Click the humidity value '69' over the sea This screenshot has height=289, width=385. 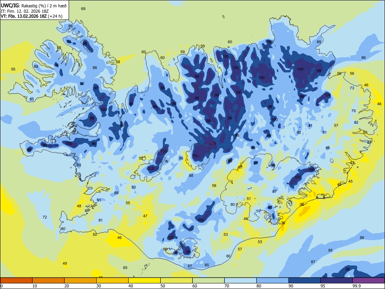point(83,8)
